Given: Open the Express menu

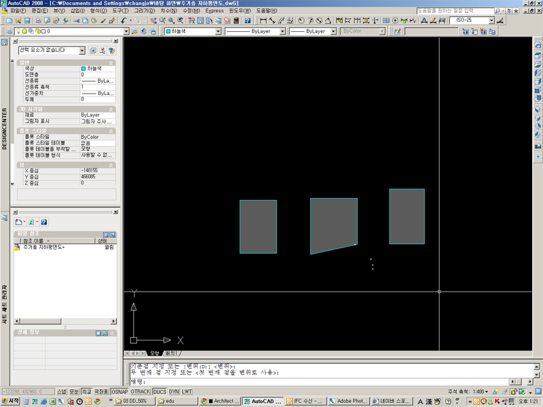Looking at the screenshot, I should click(214, 11).
